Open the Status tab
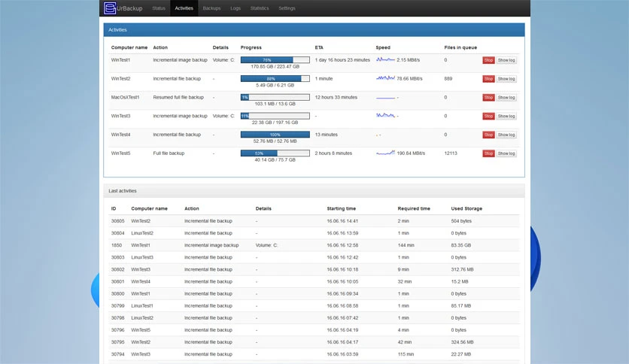Viewport: 629px width, 364px height. (159, 8)
